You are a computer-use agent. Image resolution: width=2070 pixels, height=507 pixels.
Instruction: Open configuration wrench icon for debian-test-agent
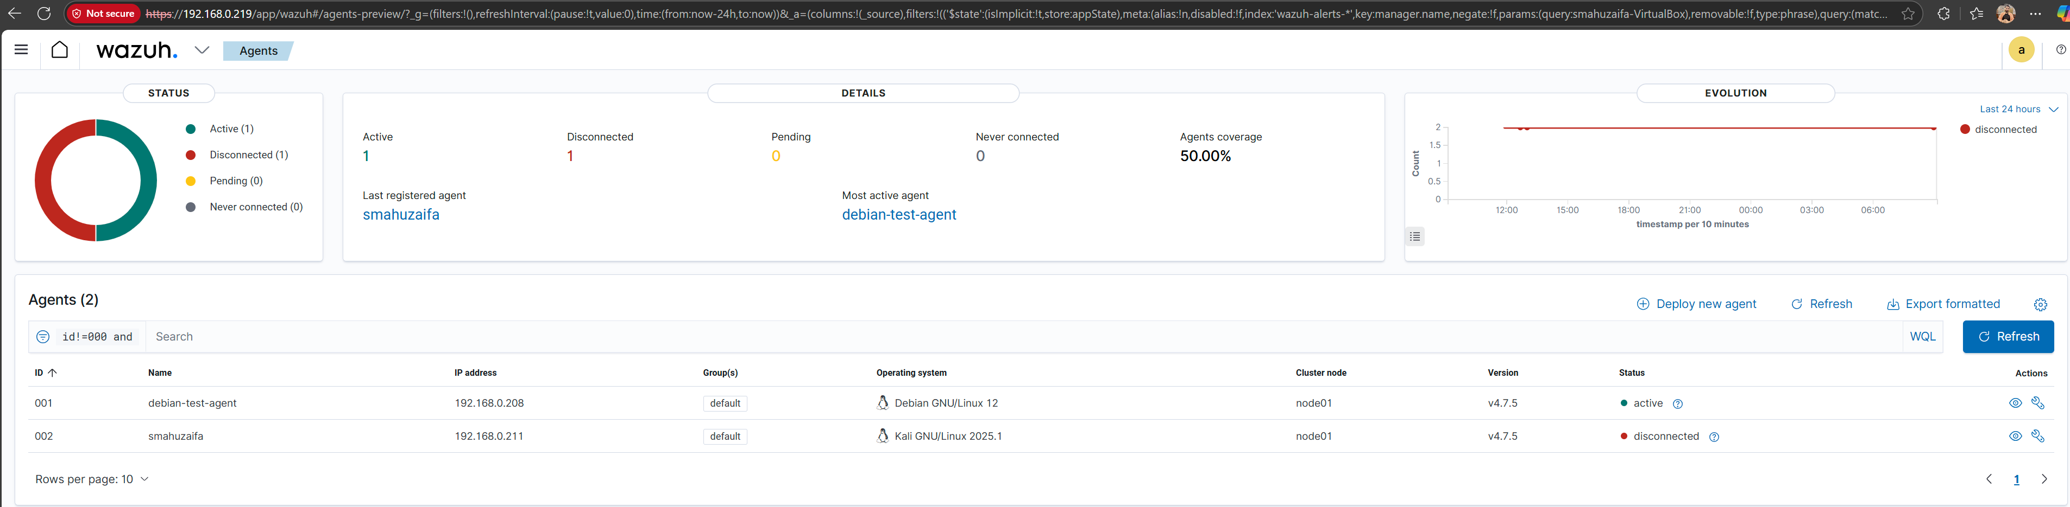coord(2038,403)
